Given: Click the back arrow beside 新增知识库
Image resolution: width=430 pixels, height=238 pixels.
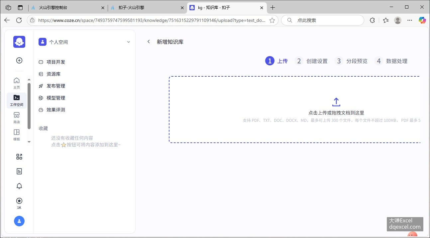Looking at the screenshot, I should pos(149,41).
